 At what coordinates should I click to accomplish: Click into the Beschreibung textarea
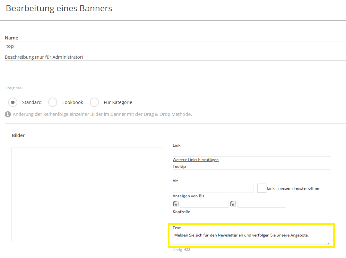pos(175,72)
